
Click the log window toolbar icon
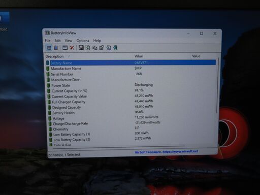tap(65, 48)
